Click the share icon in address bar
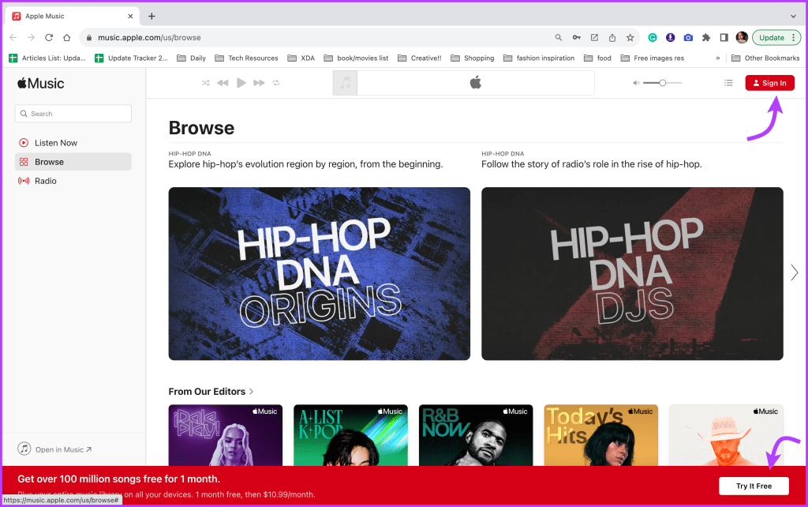Viewport: 808px width, 507px height. (612, 38)
